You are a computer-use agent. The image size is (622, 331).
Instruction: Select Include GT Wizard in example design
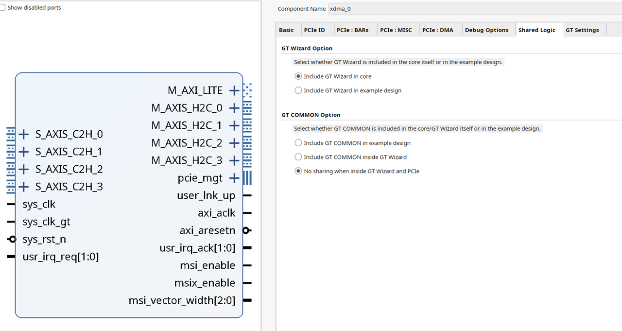tap(298, 90)
